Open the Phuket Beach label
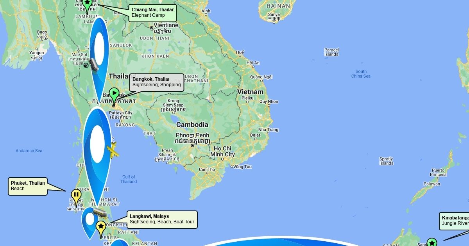The width and height of the screenshot is (469, 246). 27,186
